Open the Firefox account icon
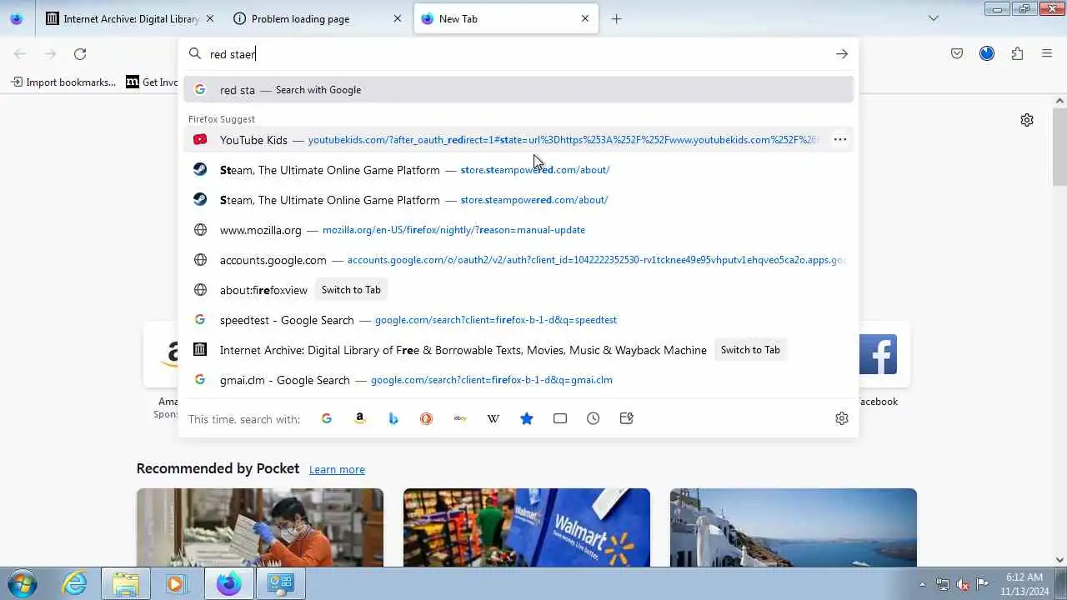This screenshot has height=600, width=1067. tap(987, 54)
